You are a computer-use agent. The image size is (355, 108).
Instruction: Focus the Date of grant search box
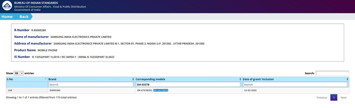point(295,85)
